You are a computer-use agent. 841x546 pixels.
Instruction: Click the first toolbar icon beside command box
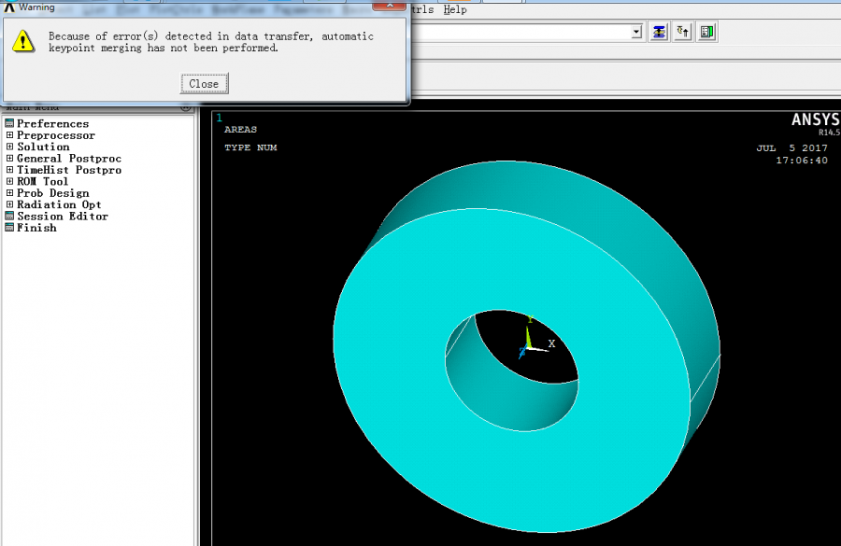pos(660,32)
